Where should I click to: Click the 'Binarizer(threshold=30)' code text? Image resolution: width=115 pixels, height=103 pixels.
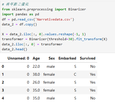click(52, 39)
